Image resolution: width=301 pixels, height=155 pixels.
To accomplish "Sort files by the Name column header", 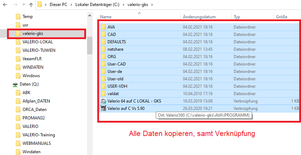I will [x=106, y=17].
